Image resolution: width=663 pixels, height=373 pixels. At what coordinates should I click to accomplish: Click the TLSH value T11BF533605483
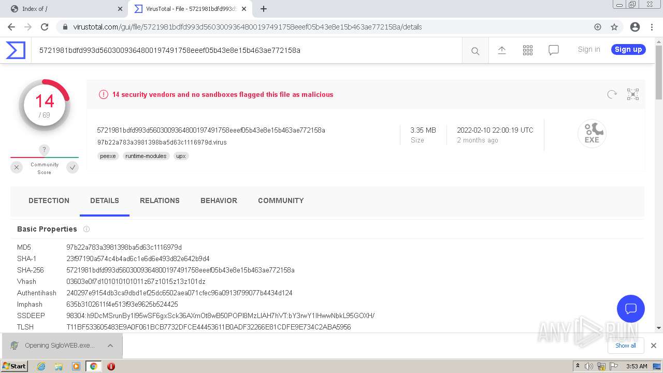coord(209,327)
